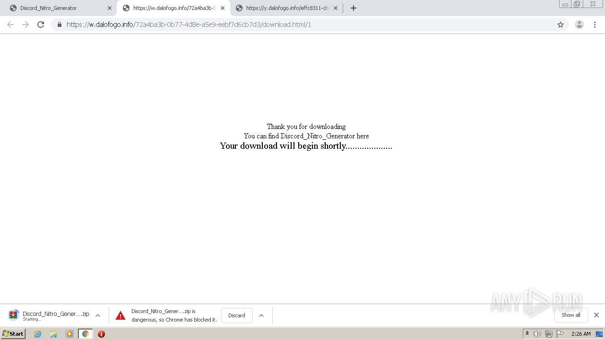Go forward to the next page

point(26,25)
